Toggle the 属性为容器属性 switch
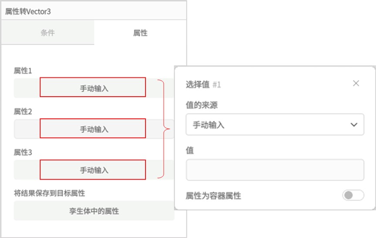The image size is (376, 238). coord(353,195)
